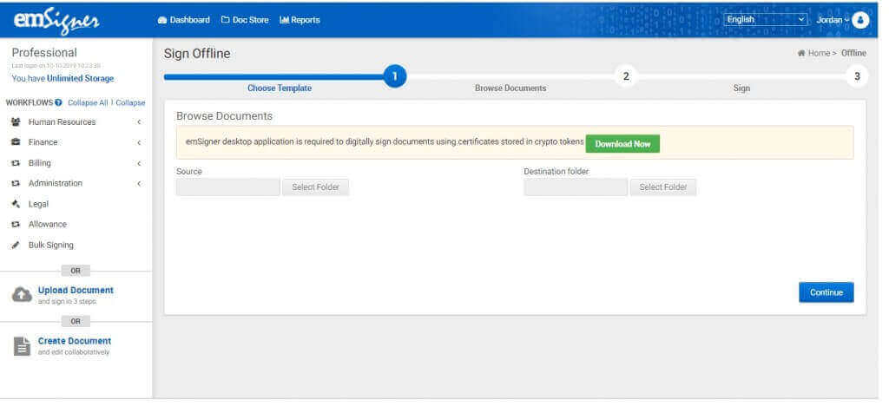
Task: Click the Billing workflow icon
Action: click(x=16, y=163)
